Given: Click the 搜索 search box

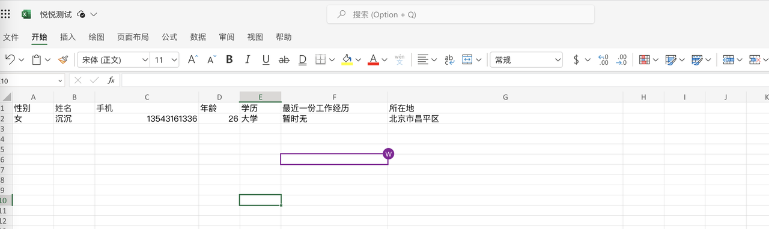Looking at the screenshot, I should coord(461,14).
